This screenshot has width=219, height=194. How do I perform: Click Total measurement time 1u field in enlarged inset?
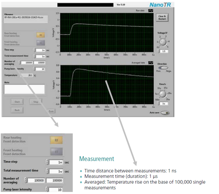(x=56, y=171)
